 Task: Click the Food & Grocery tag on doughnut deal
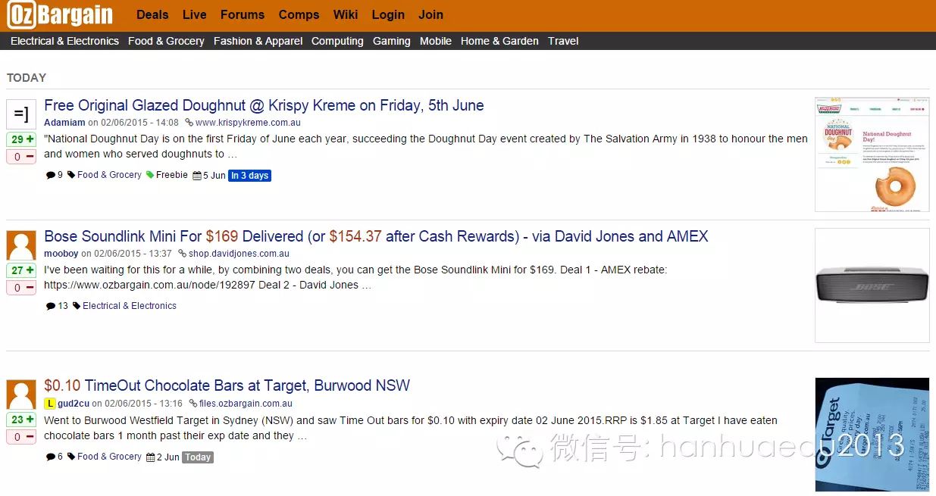tap(109, 175)
